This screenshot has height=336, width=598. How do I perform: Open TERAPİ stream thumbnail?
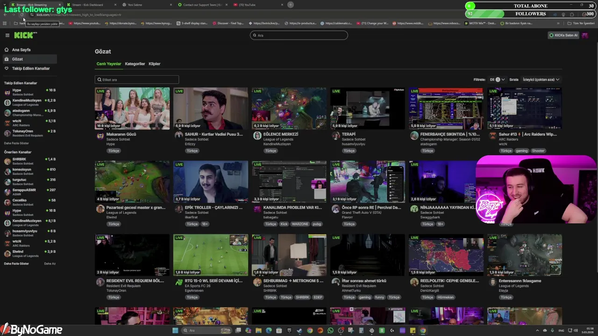coord(368,108)
